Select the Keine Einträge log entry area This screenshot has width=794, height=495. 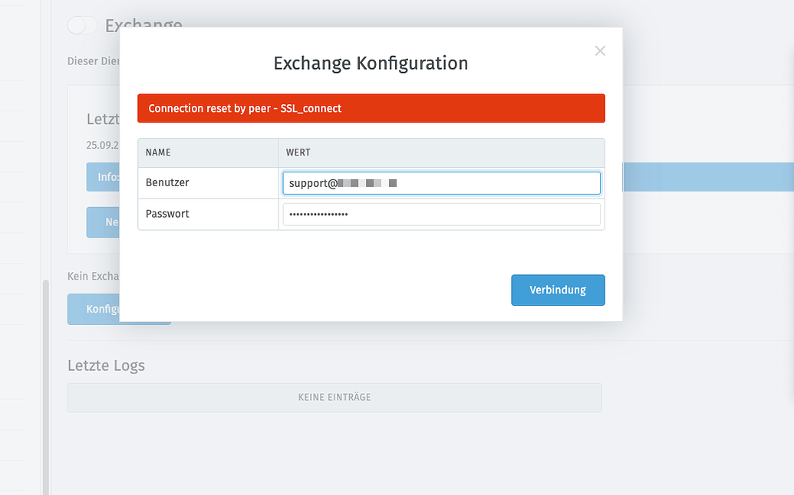[334, 397]
